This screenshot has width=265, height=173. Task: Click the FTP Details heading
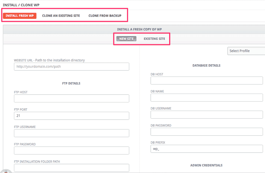point(71,83)
